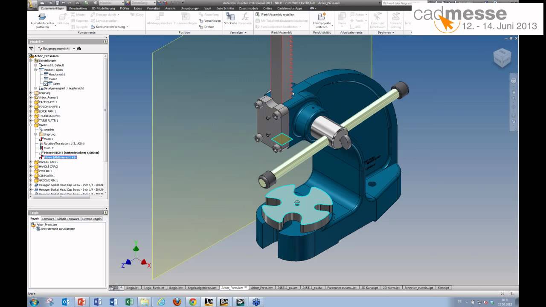546x307 pixels.
Task: Click the navigation wheel icon in navigation bar
Action: coord(514,81)
